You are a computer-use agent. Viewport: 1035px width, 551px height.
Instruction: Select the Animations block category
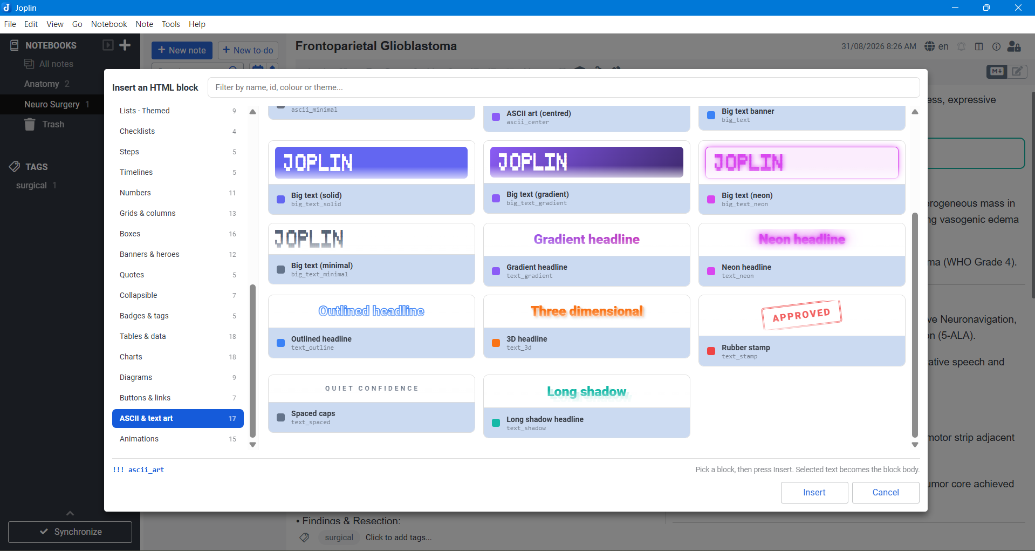[x=178, y=439]
